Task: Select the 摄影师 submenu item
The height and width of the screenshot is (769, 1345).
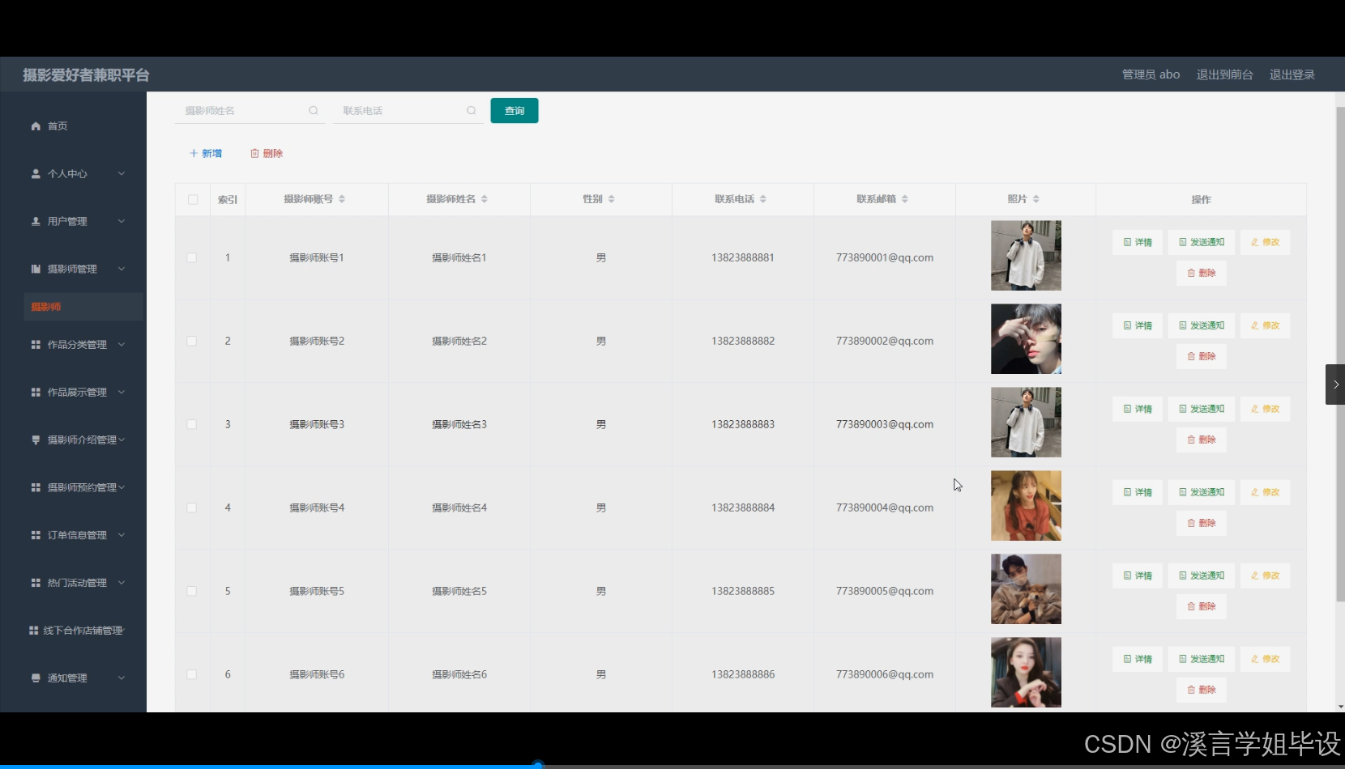Action: [x=83, y=307]
